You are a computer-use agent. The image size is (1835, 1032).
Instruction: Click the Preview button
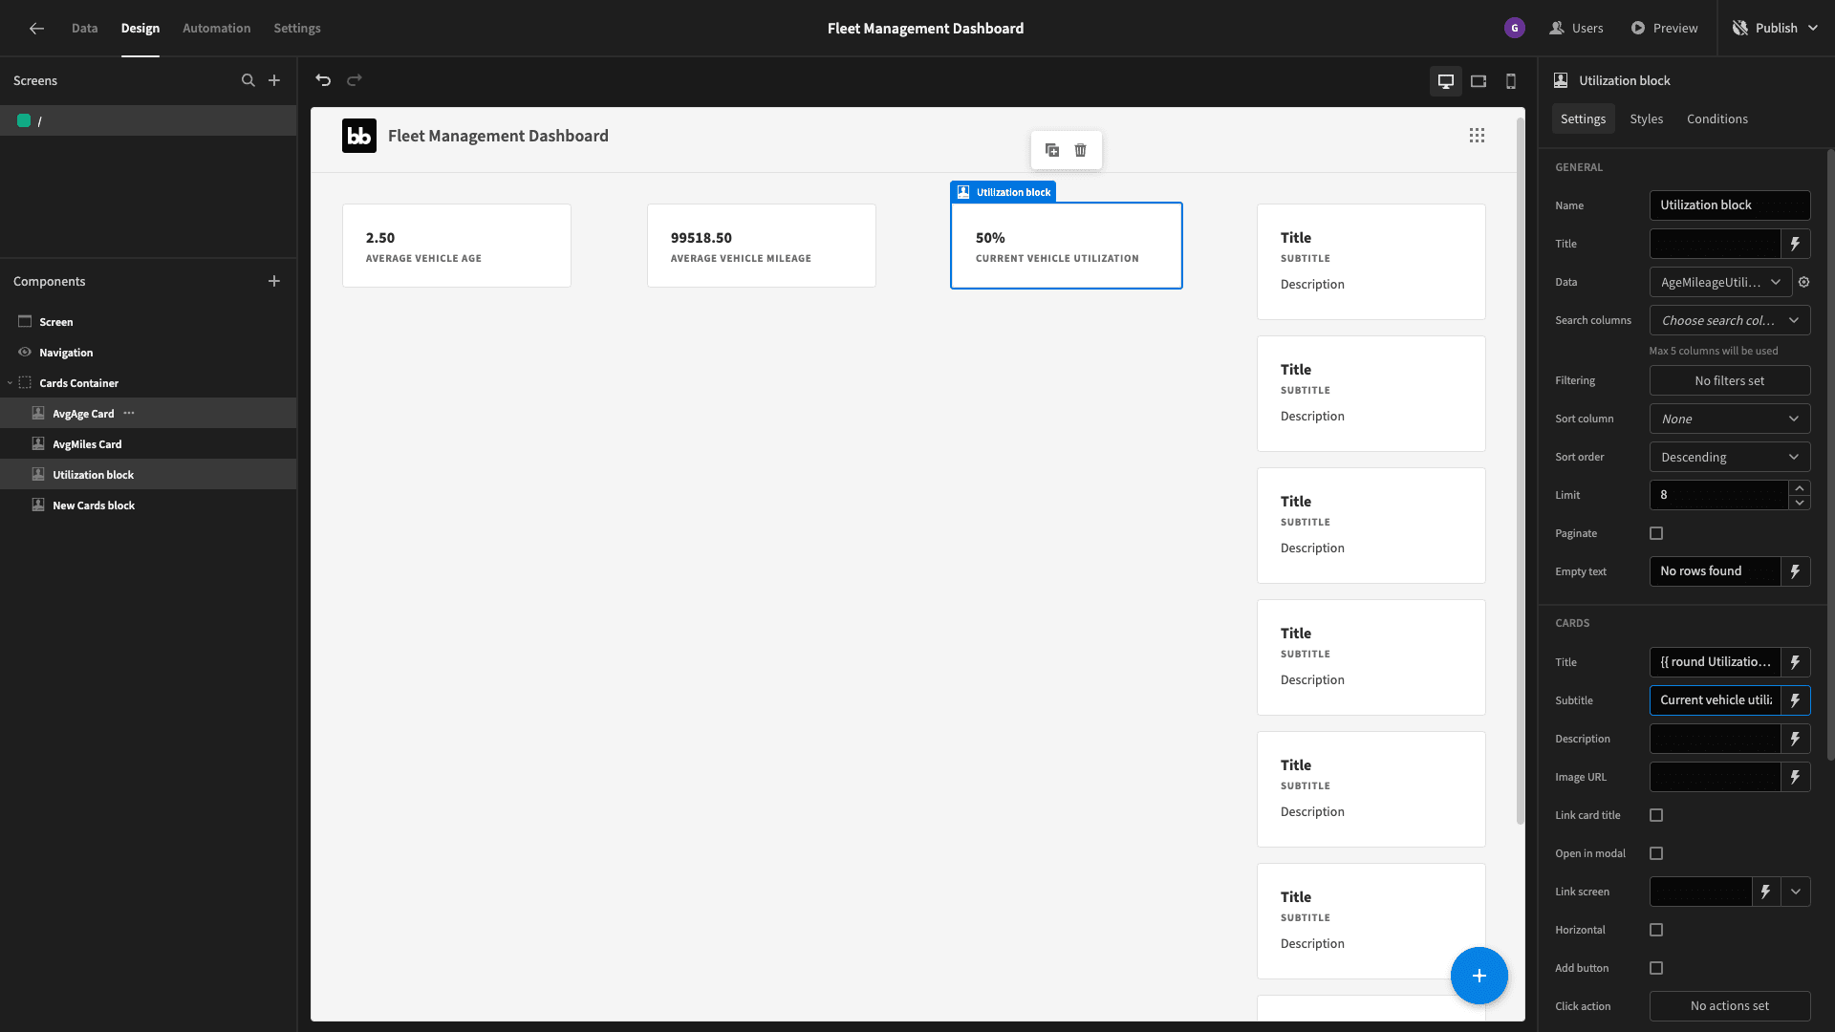(x=1664, y=29)
